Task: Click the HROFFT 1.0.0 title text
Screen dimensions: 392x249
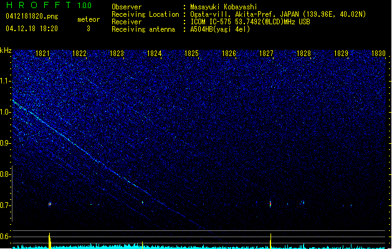Action: pyautogui.click(x=49, y=5)
